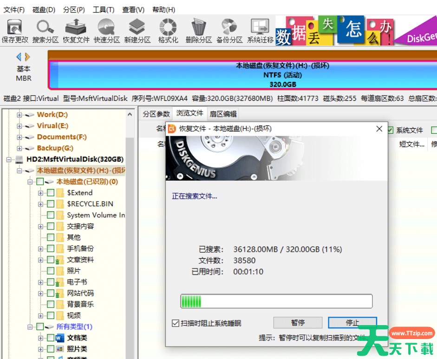Open the 工具(T) menu

point(103,10)
